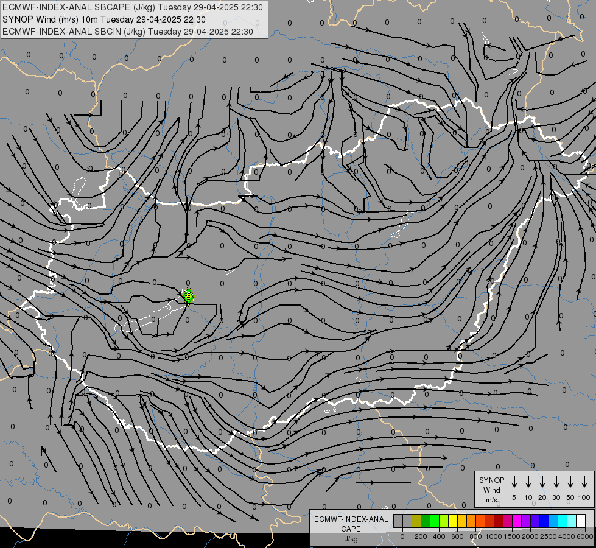Click the '5' wind speed label
This screenshot has height=548, width=596.
pos(514,497)
